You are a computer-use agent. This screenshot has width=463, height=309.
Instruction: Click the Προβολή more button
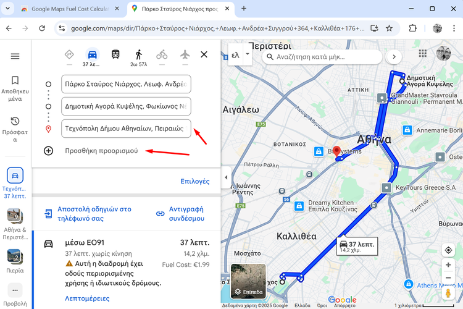(15, 295)
